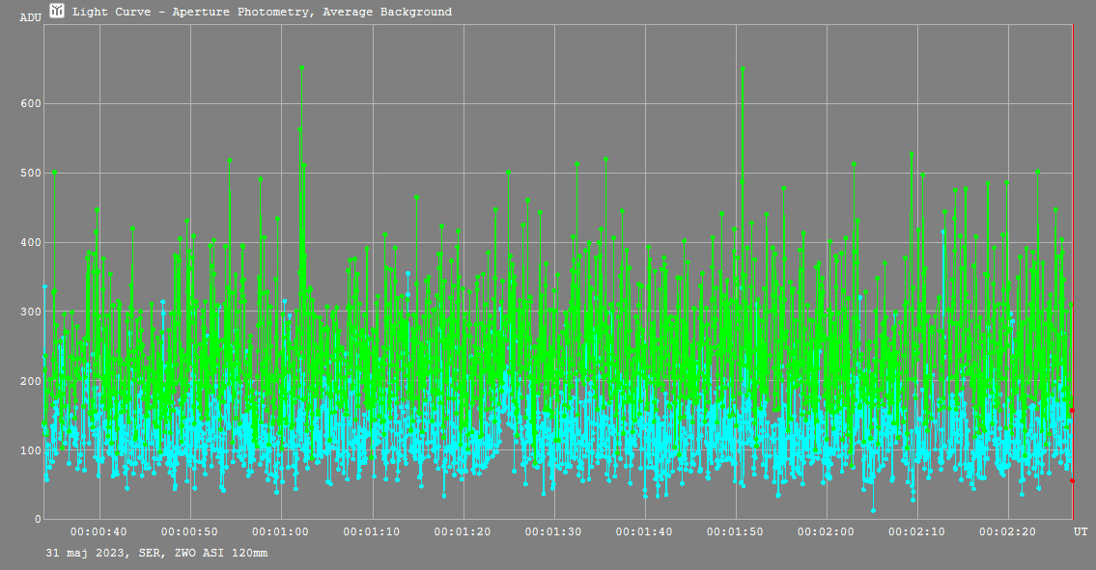Click the light curve icon beside the title
This screenshot has width=1096, height=570.
(57, 11)
